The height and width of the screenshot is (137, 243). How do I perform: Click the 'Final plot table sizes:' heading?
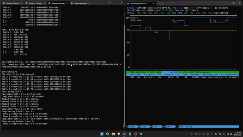15,30
